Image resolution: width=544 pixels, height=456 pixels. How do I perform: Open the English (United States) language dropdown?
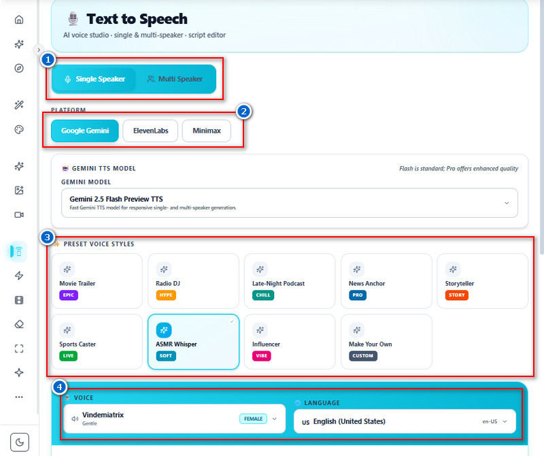[x=405, y=421]
